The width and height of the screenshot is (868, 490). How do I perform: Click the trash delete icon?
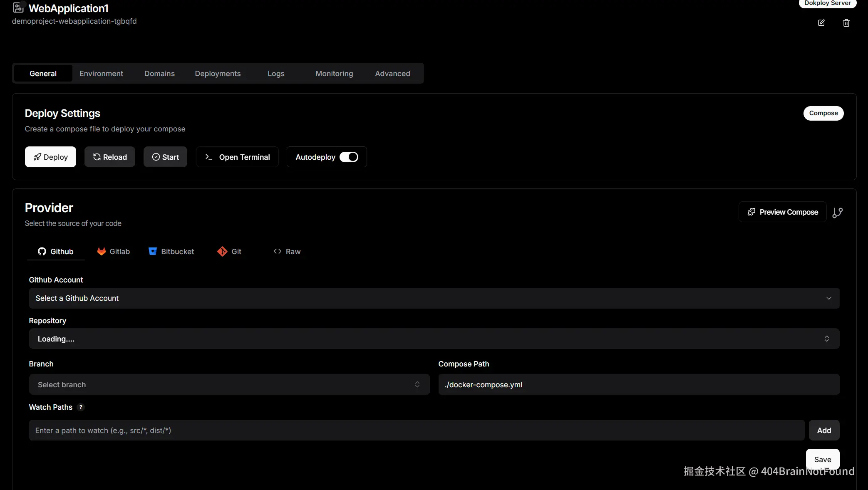(x=846, y=23)
